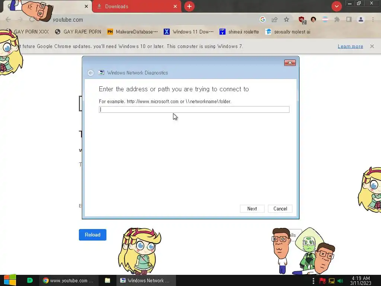Bookmark this page with the star icon
The width and height of the screenshot is (381, 286).
[286, 19]
